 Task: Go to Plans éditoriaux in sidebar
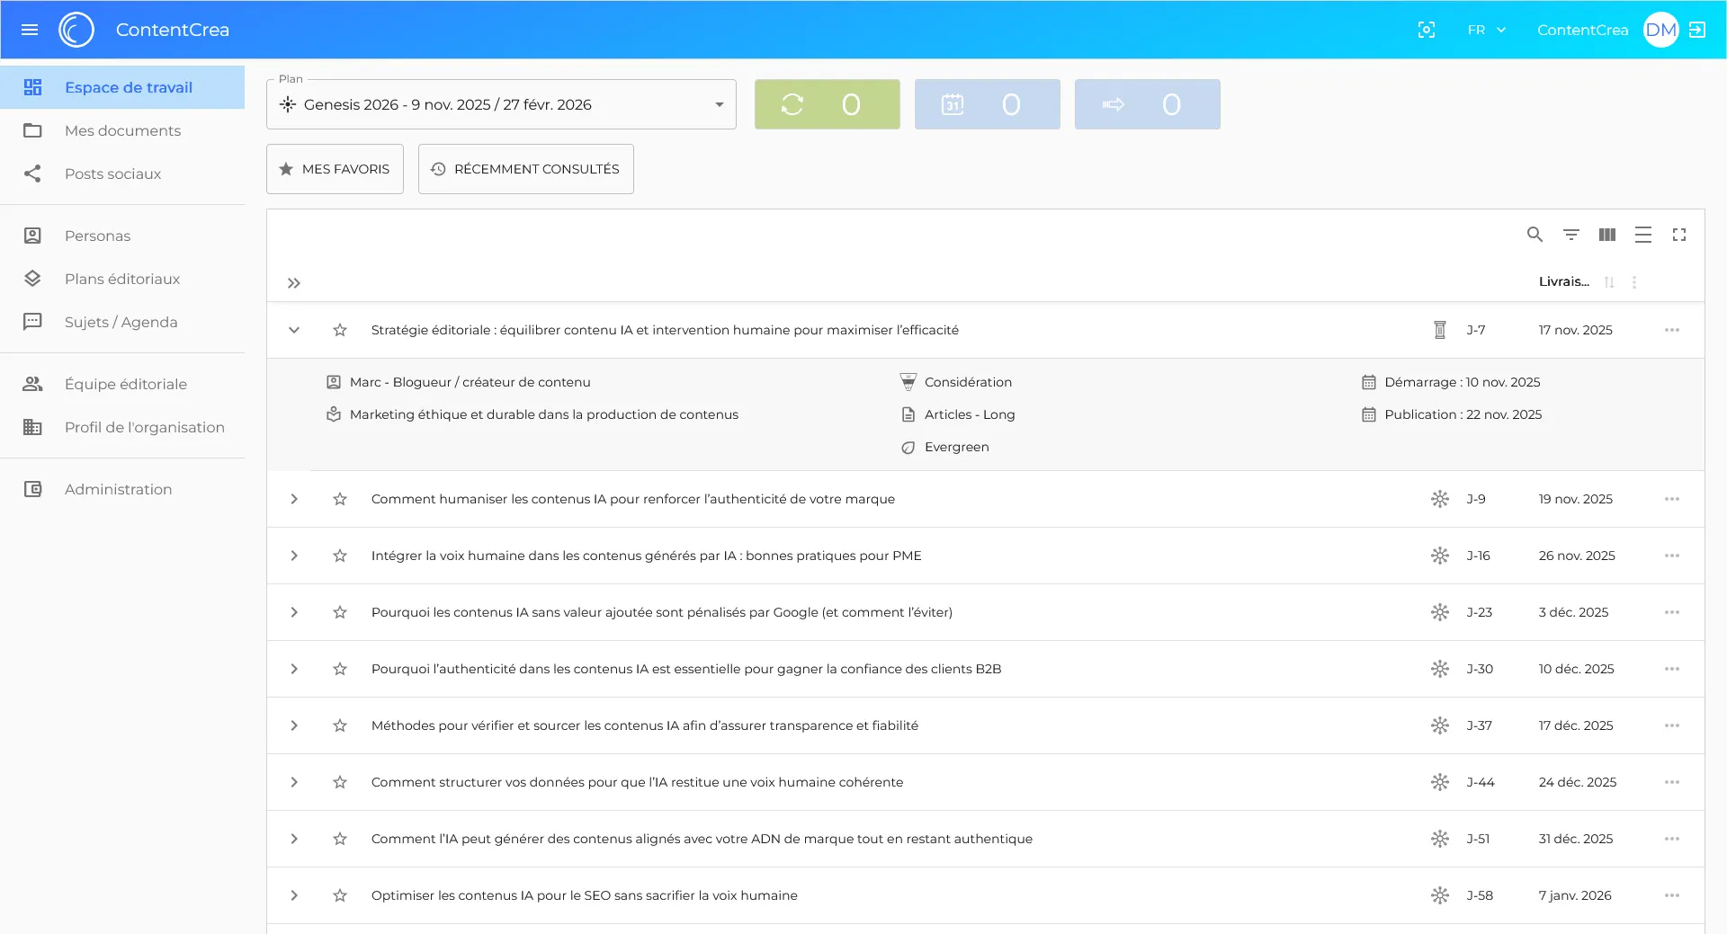pos(122,279)
